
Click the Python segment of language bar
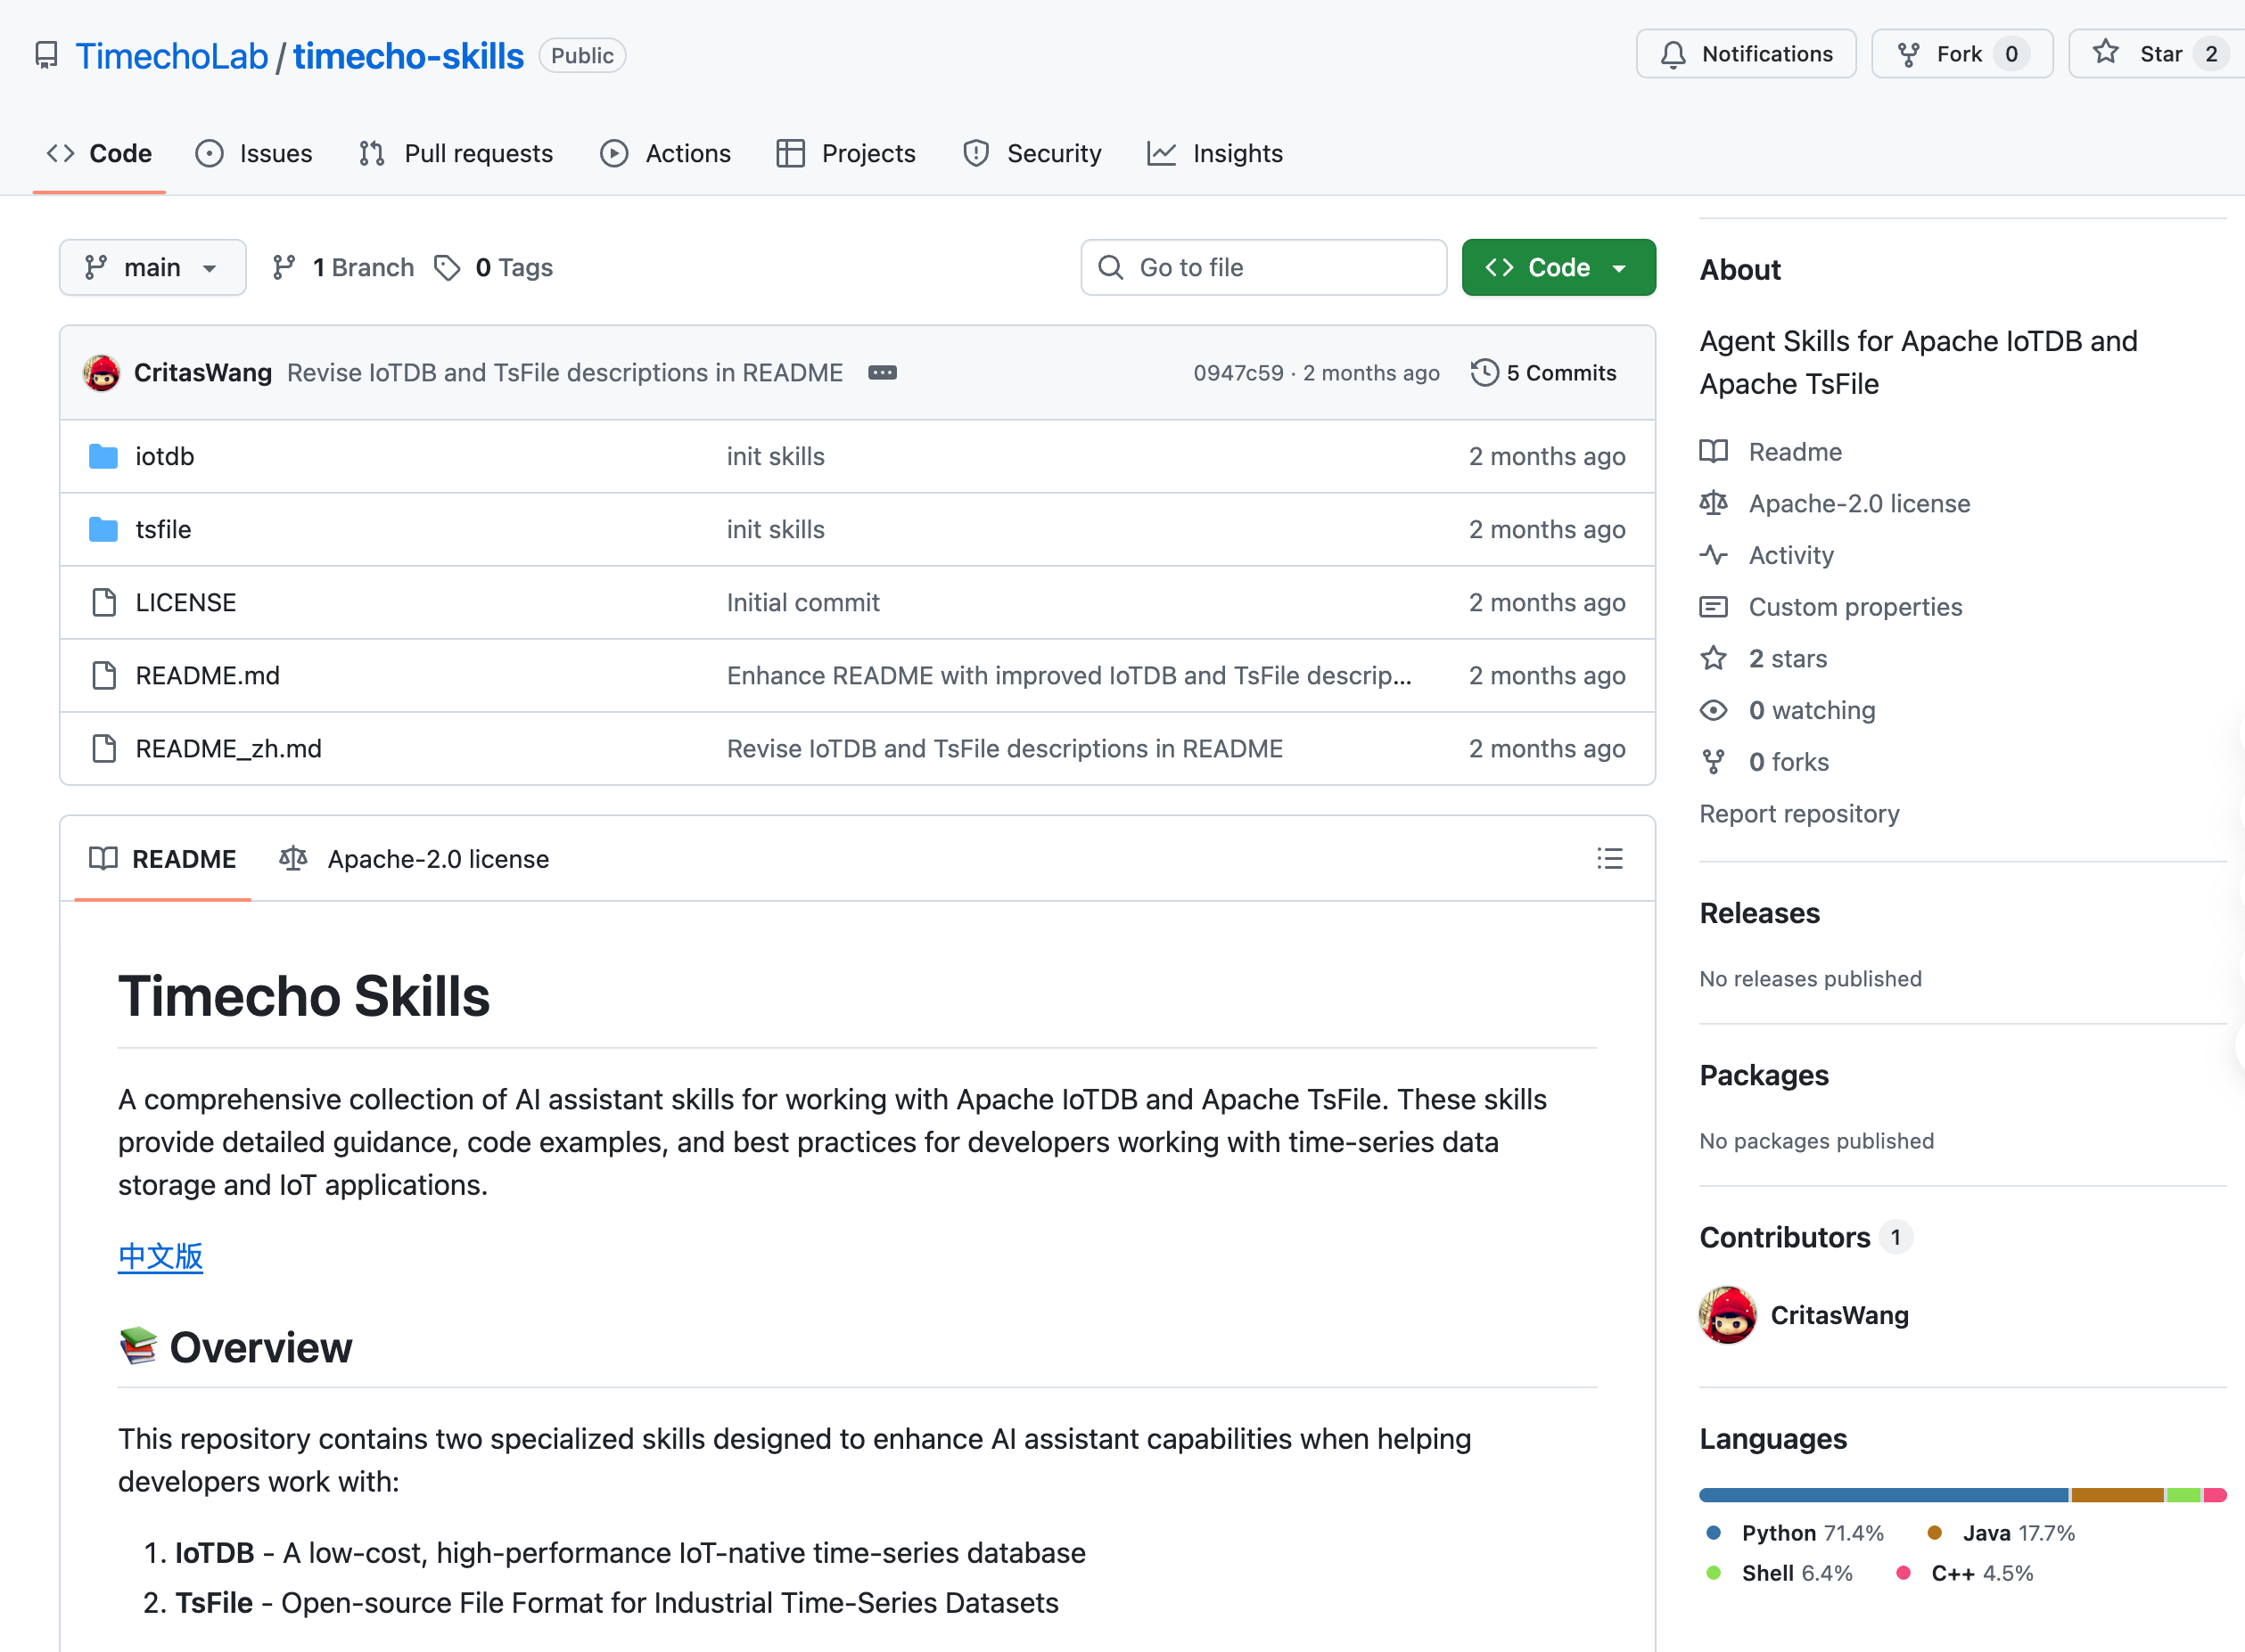(x=1882, y=1495)
